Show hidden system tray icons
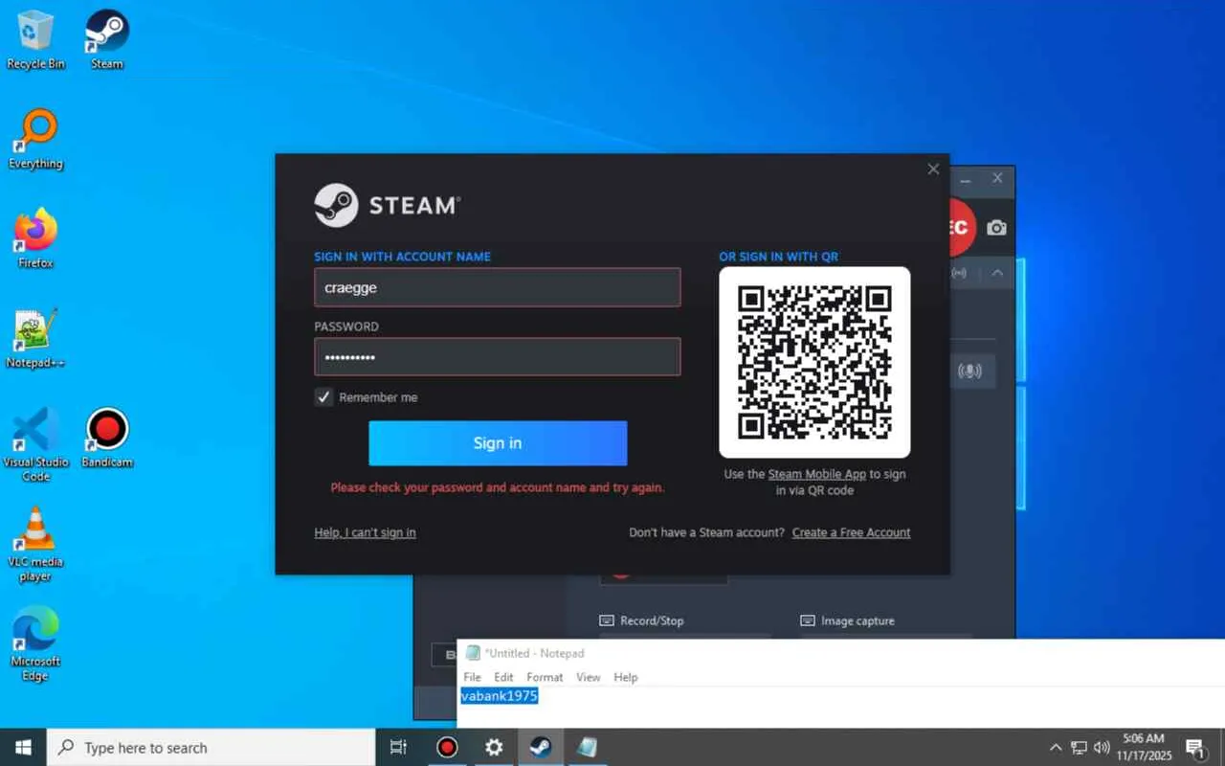Image resolution: width=1225 pixels, height=766 pixels. (x=1056, y=747)
